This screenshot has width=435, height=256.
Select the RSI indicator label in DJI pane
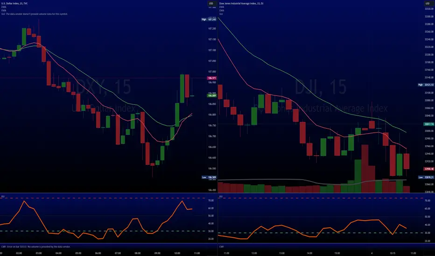(x=221, y=196)
